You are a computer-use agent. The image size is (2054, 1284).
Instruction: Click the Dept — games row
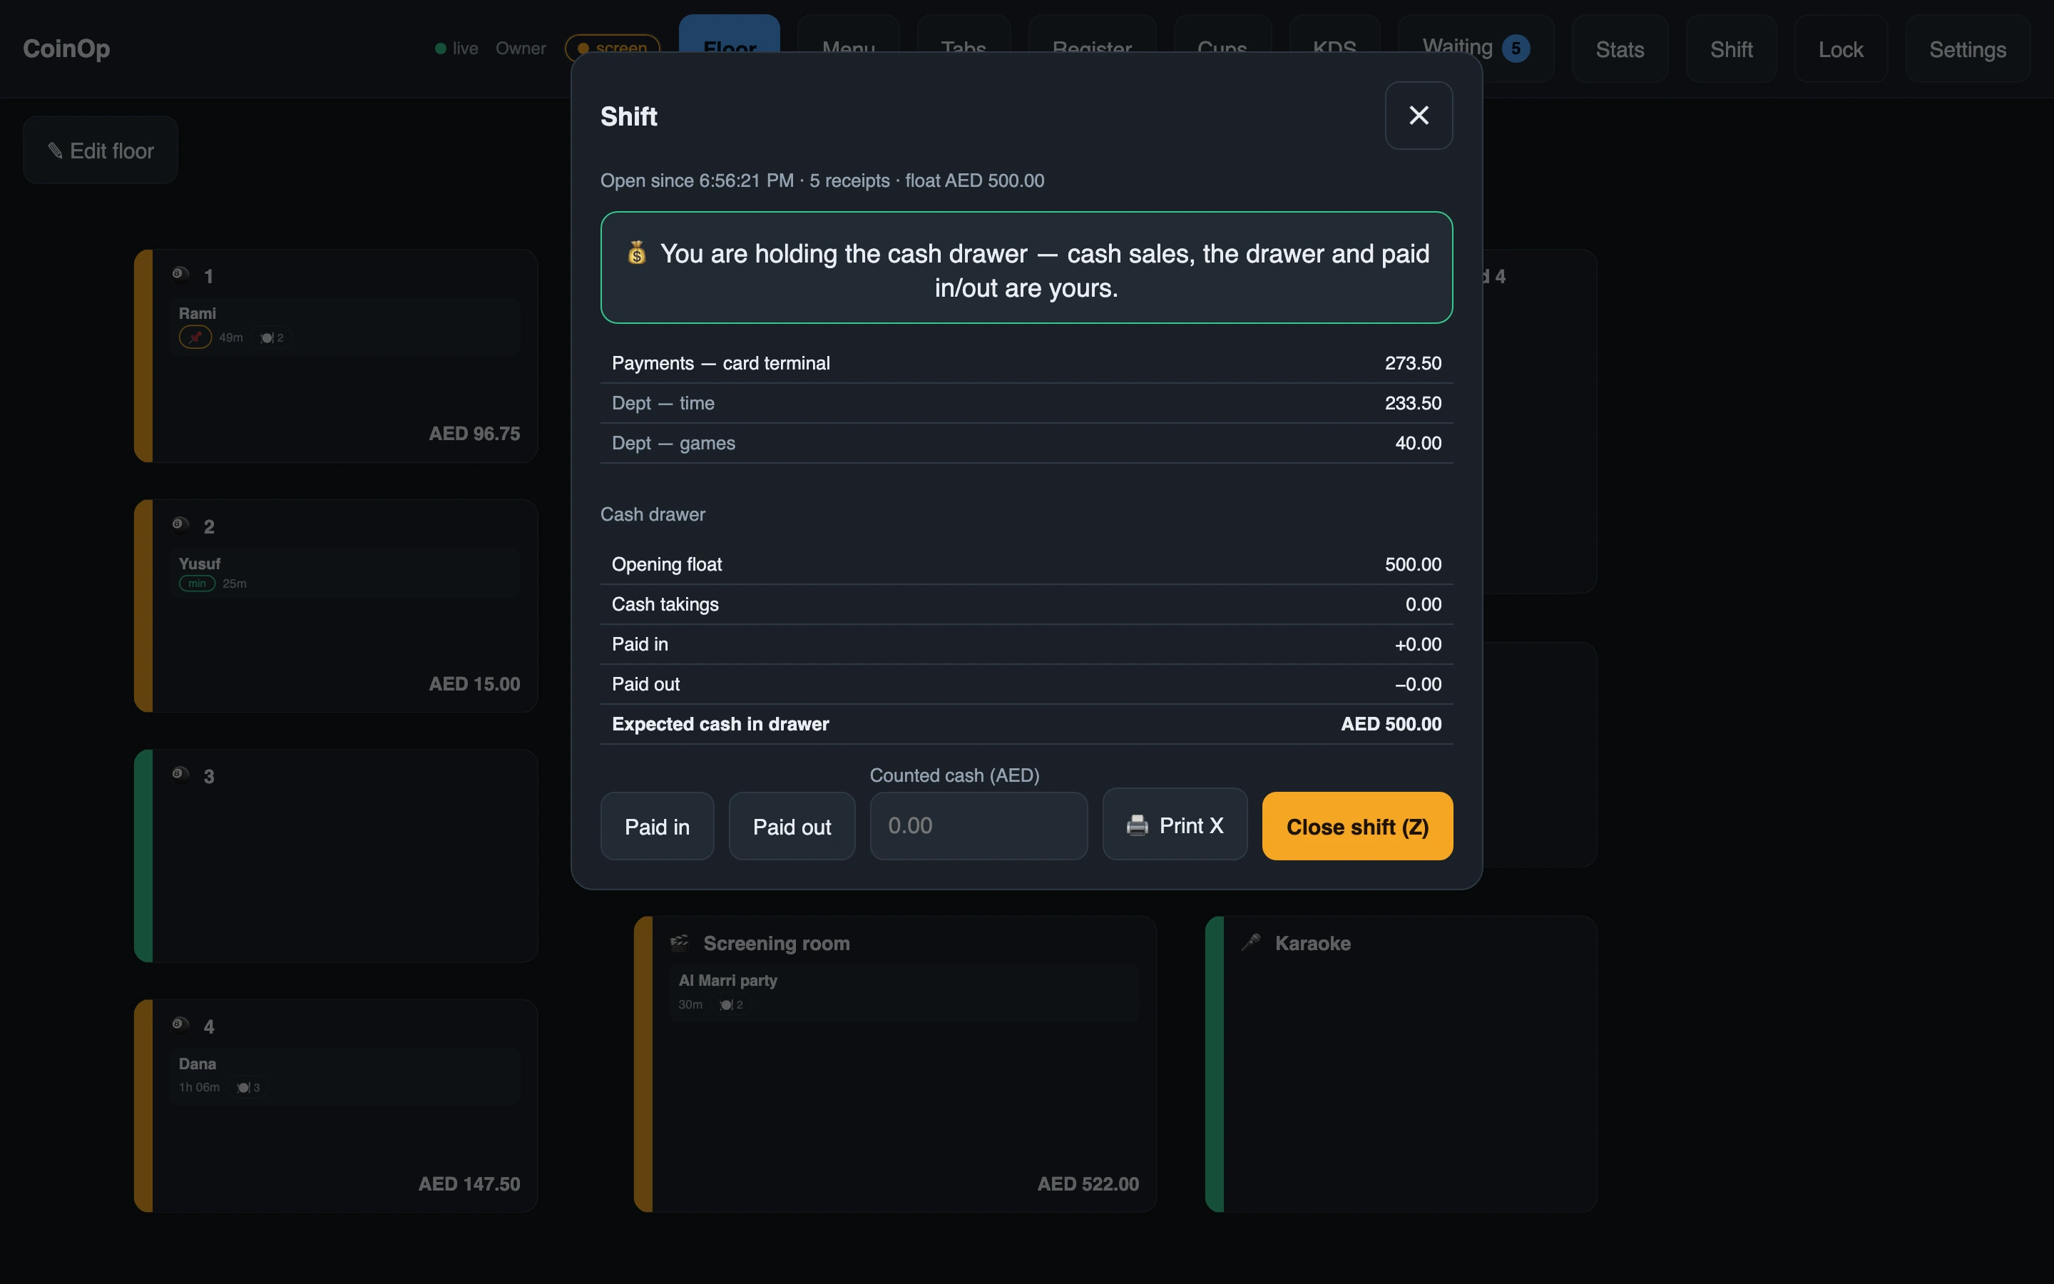(1026, 443)
